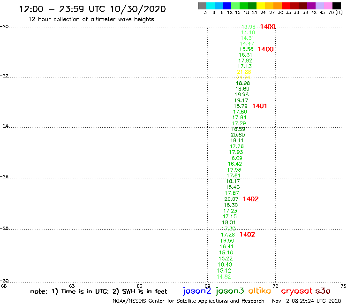The image size is (347, 305).
Task: Click wave height value 15.58
Action: pyautogui.click(x=246, y=49)
